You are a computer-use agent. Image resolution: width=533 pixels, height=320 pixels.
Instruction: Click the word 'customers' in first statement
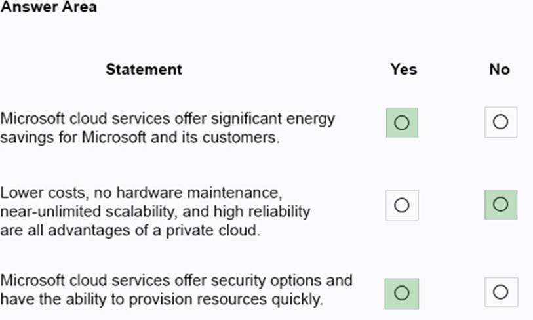[x=241, y=138]
